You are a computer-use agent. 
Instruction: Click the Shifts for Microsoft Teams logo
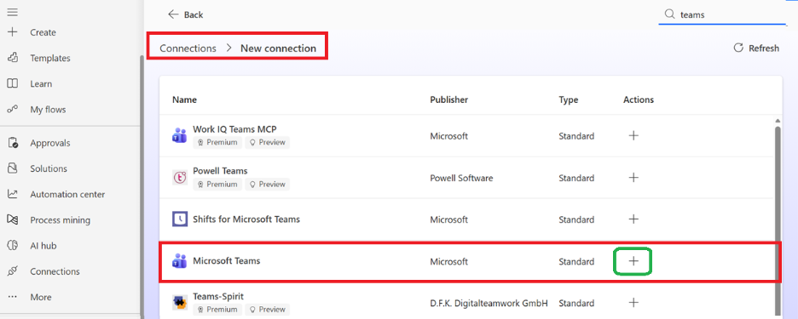coord(180,219)
